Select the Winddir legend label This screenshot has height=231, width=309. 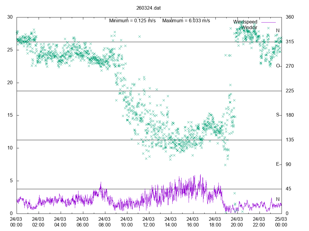tap(249, 28)
